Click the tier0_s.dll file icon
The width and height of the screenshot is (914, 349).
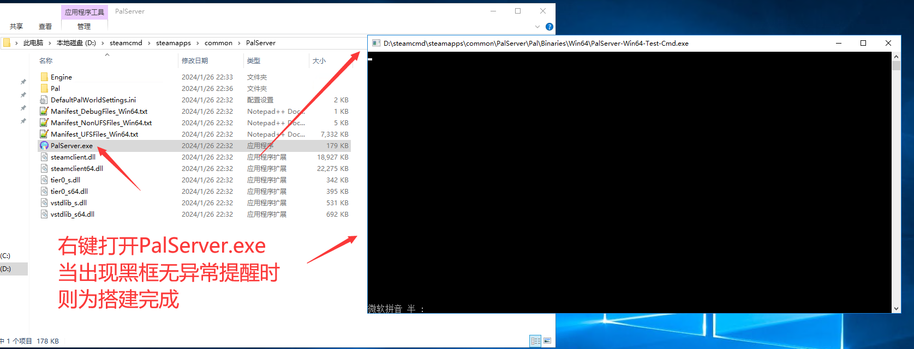coord(44,180)
